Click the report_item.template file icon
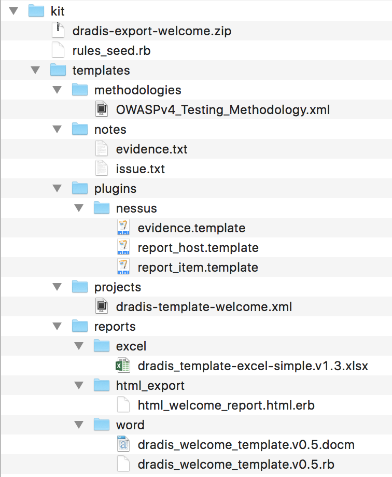The width and height of the screenshot is (392, 477). click(x=123, y=268)
